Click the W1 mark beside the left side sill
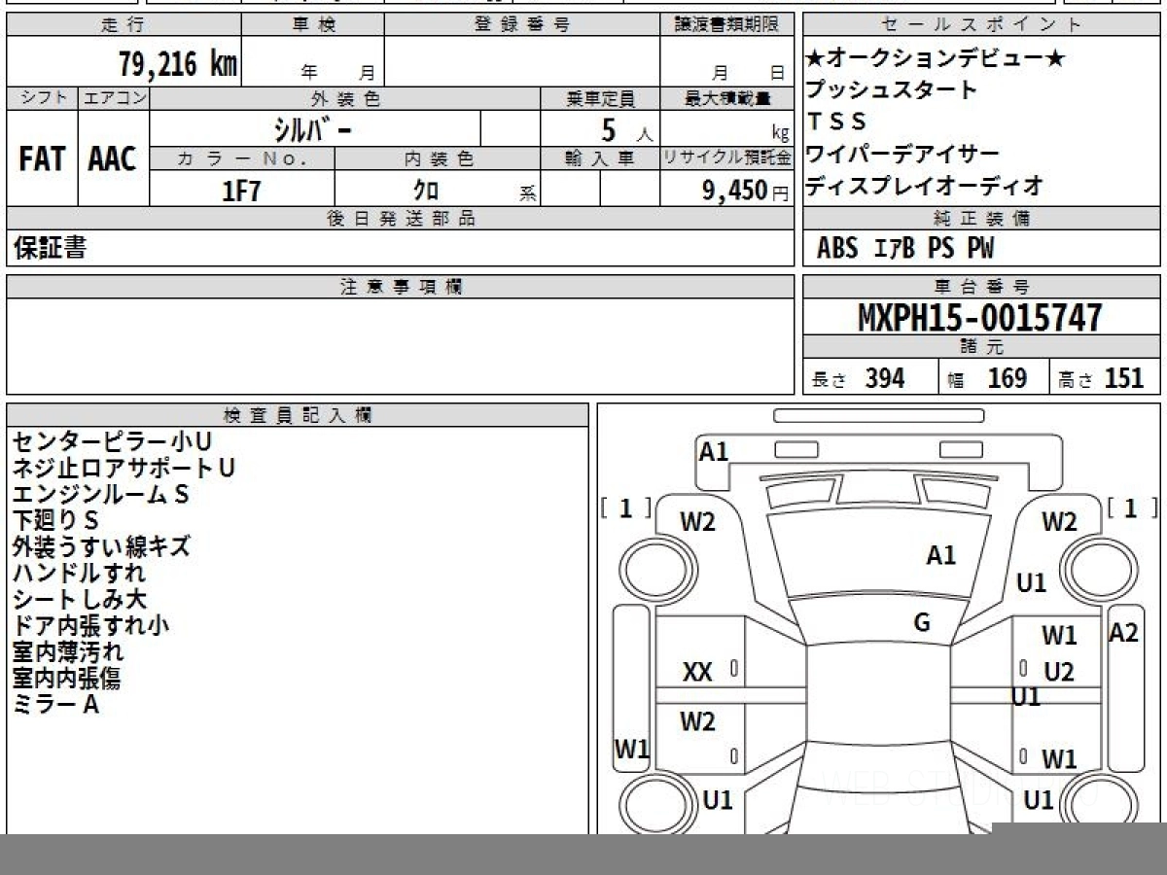The height and width of the screenshot is (875, 1167). click(631, 749)
